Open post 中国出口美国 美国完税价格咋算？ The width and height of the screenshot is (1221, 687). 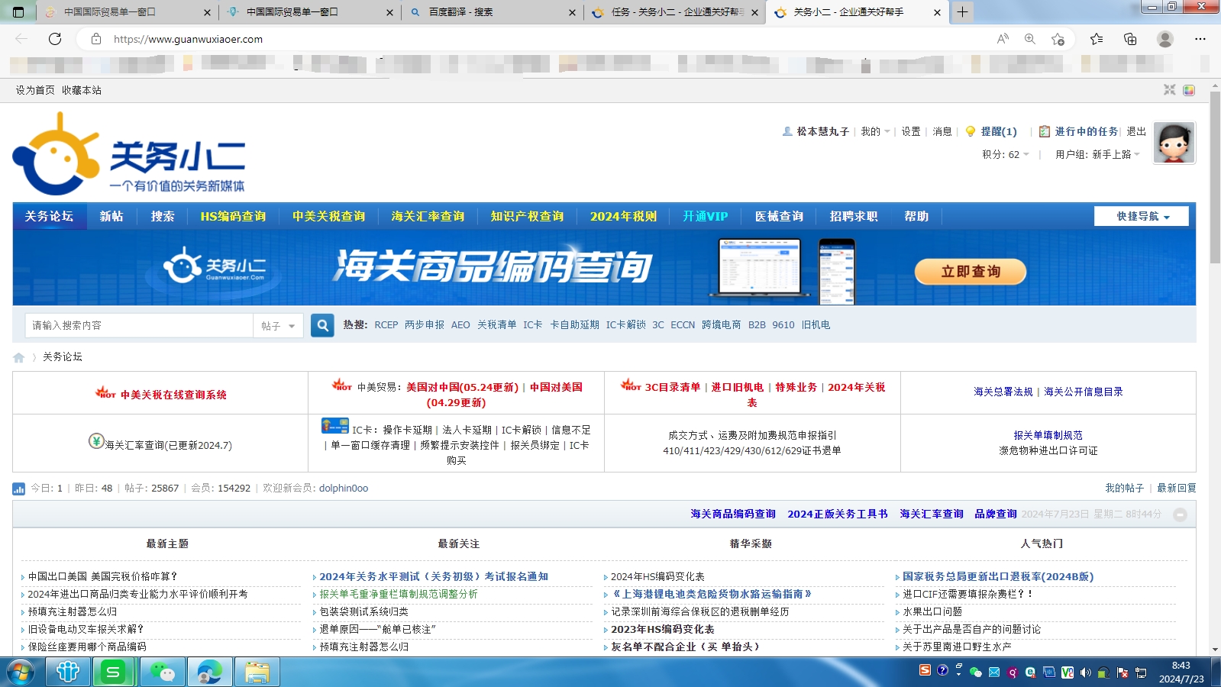102,577
